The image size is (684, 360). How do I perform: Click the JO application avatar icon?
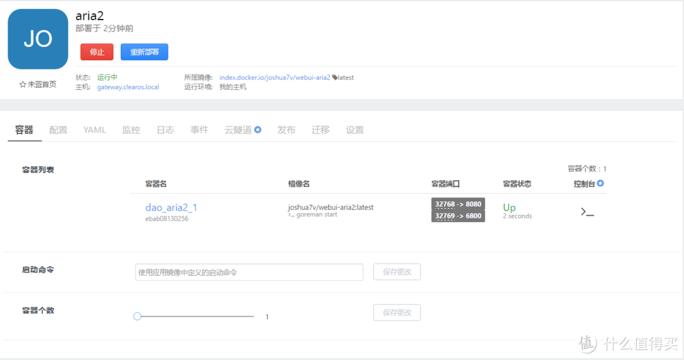[38, 39]
